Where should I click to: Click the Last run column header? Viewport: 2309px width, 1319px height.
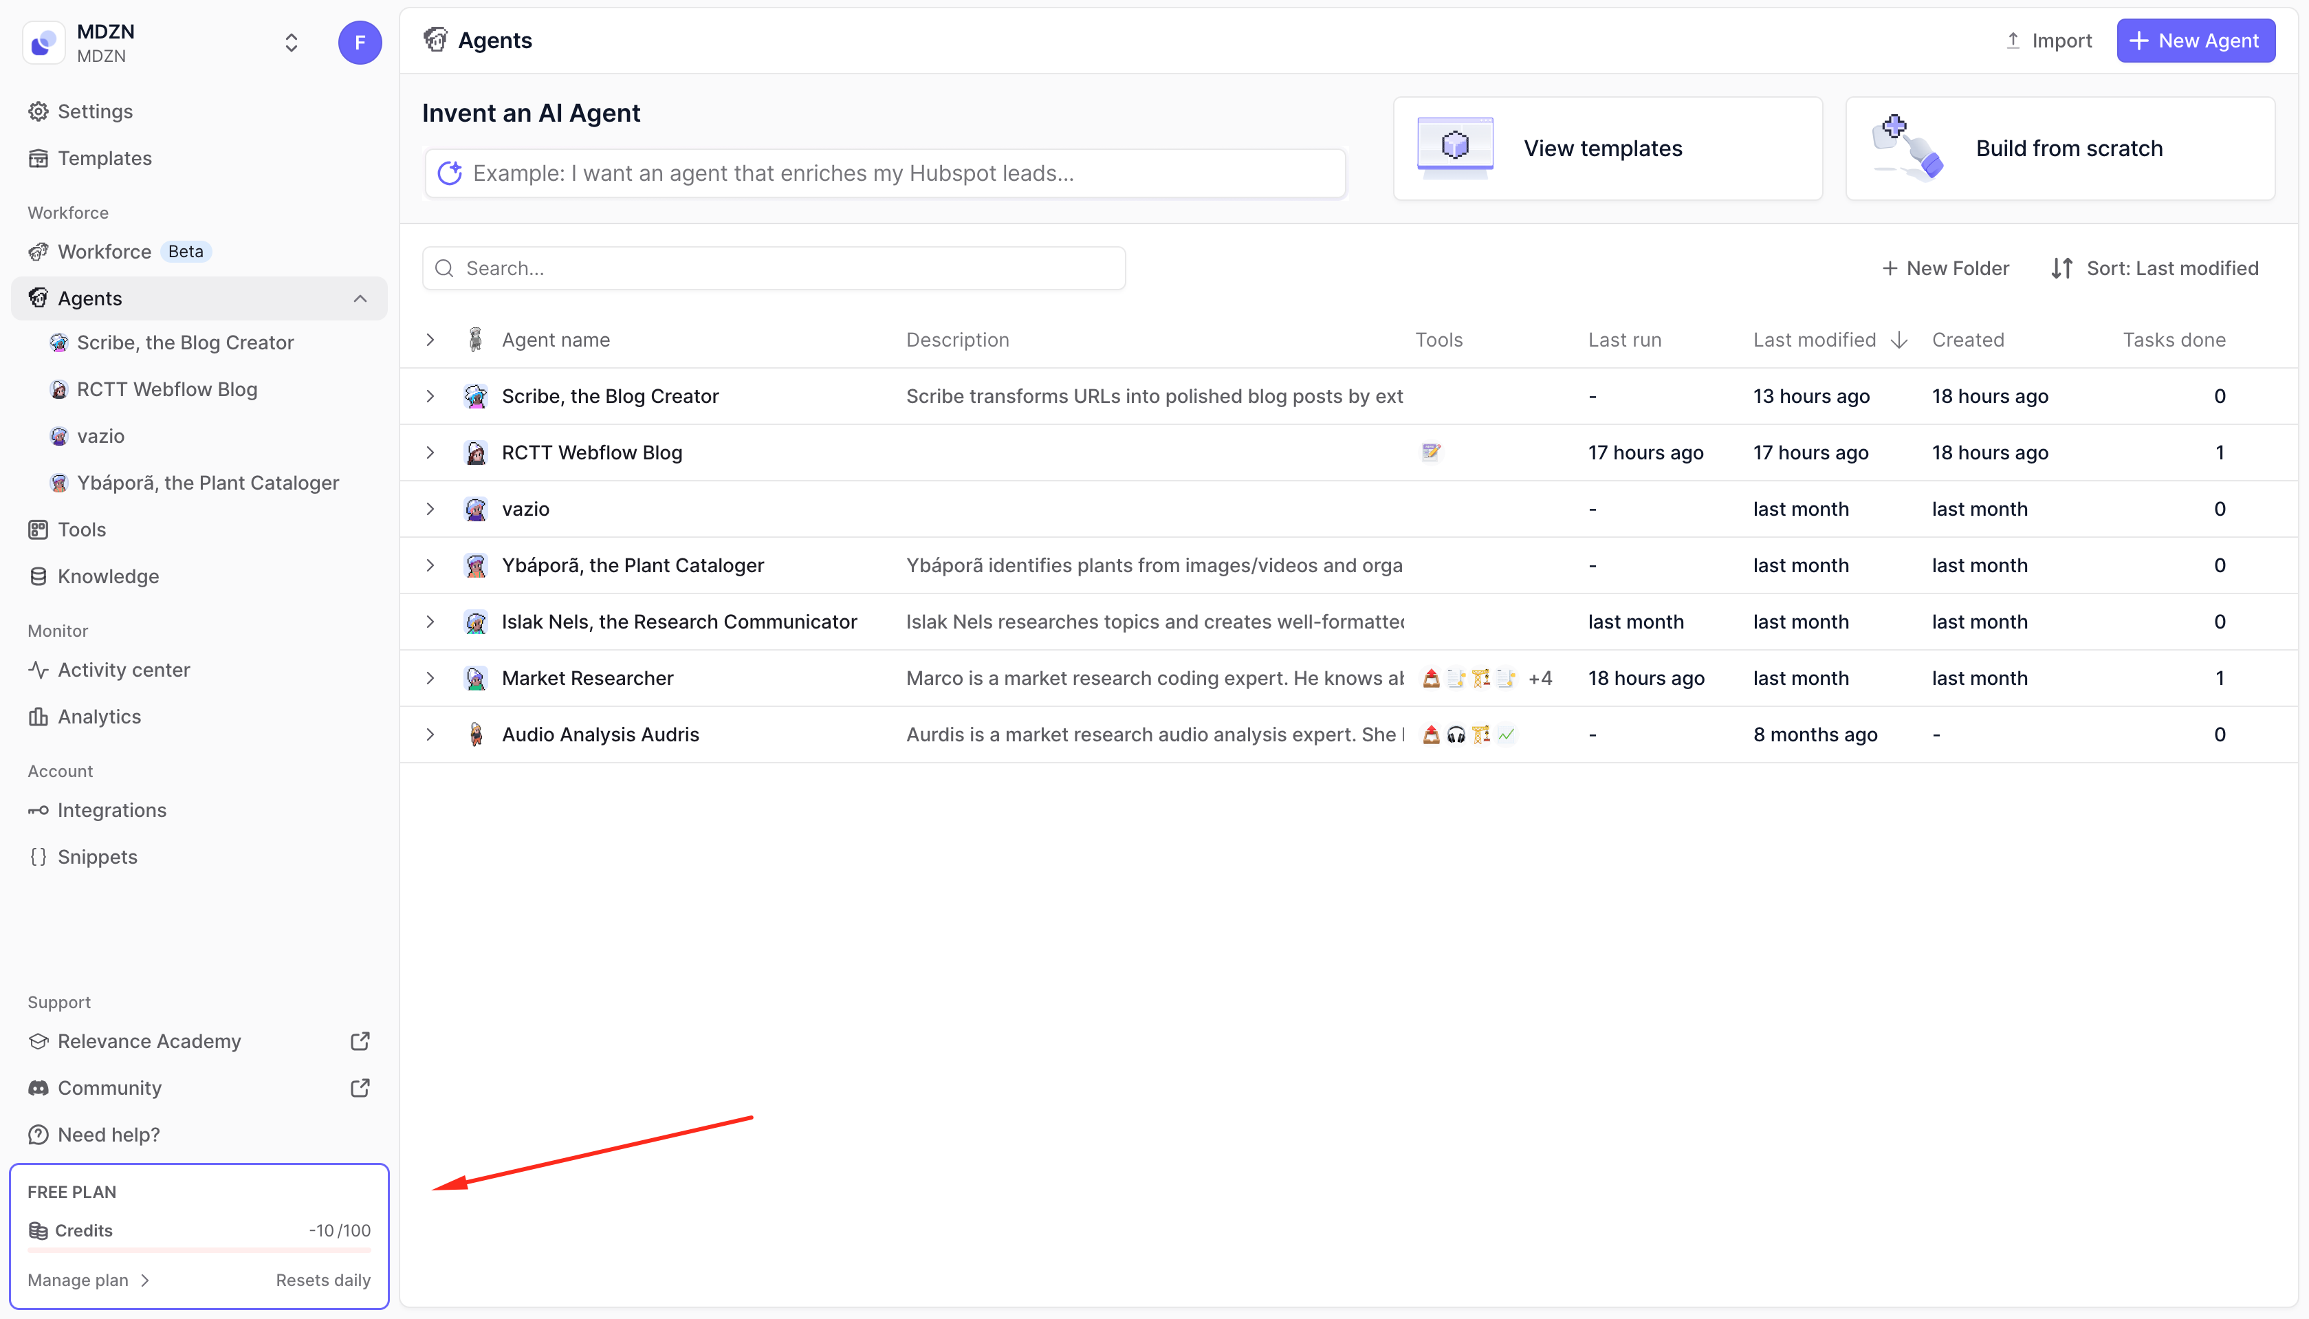pyautogui.click(x=1624, y=340)
